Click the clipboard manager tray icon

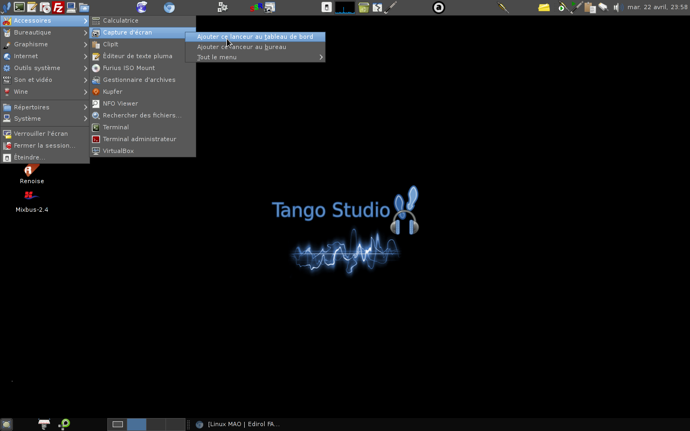tap(590, 8)
